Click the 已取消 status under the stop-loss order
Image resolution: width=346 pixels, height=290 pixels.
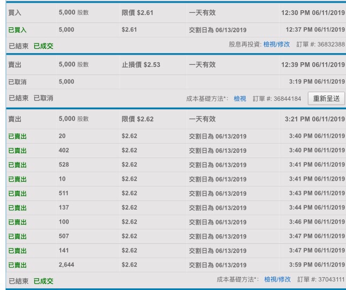tap(43, 99)
